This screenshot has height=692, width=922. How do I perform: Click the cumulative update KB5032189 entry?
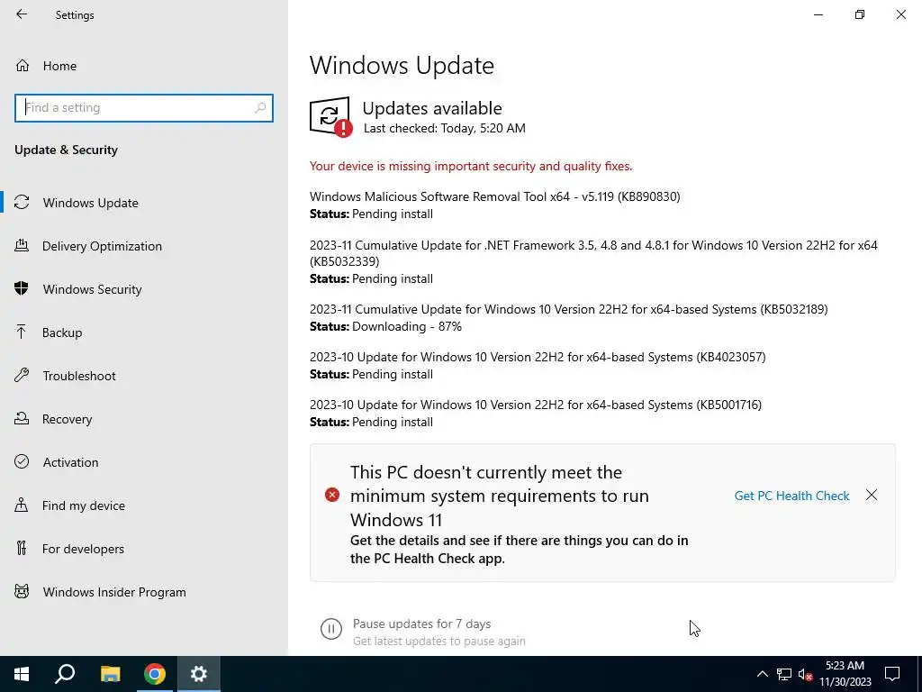click(569, 310)
